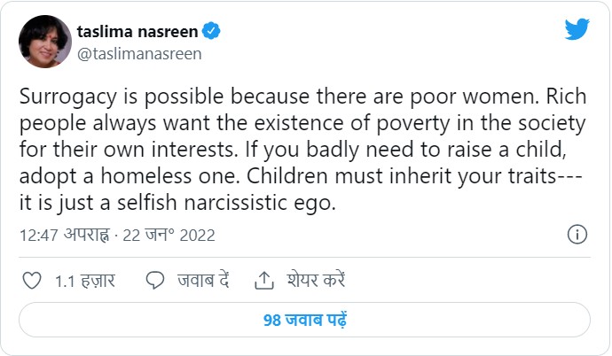Click the 1.1 हज़ार likes count

tap(85, 281)
